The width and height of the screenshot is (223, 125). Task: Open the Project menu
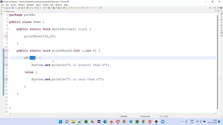pyautogui.click(x=46, y=5)
